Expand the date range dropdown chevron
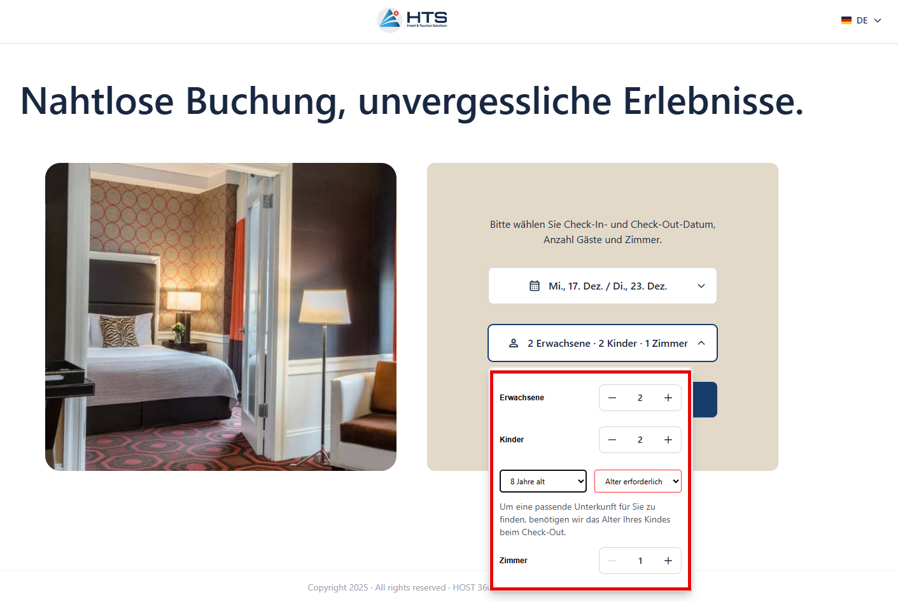This screenshot has width=898, height=602. 701,286
